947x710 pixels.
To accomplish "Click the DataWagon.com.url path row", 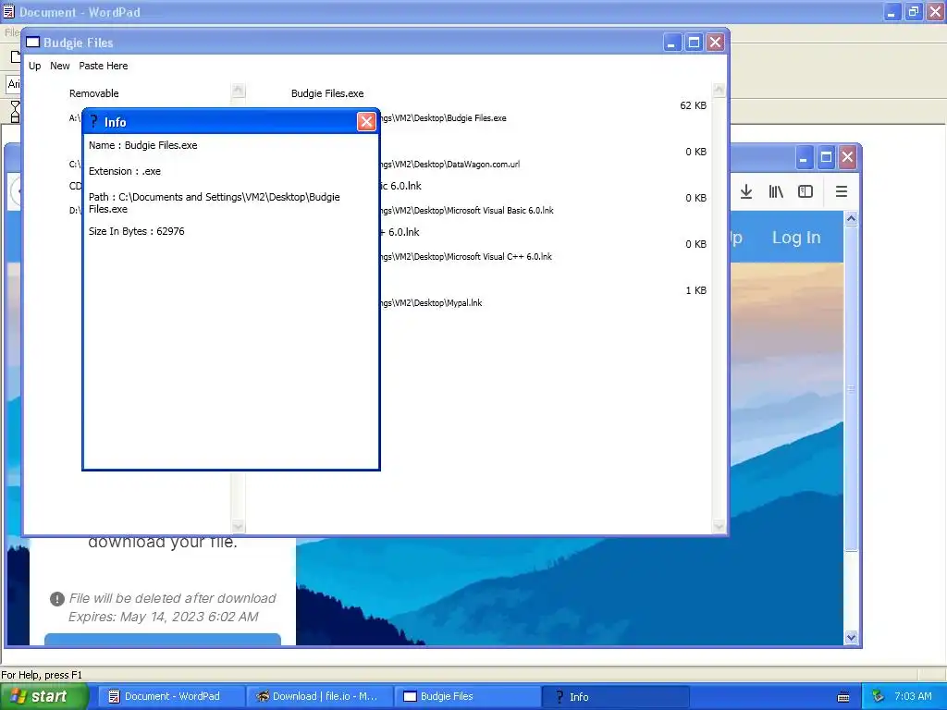I will click(x=450, y=165).
